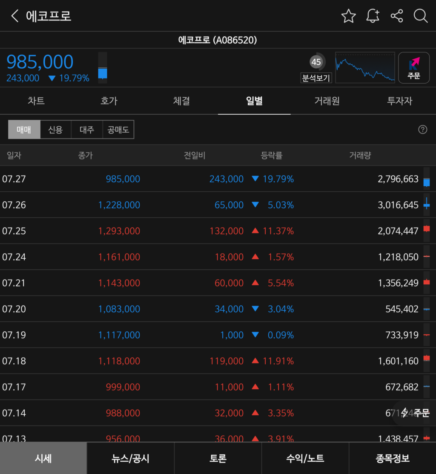Tap the help question mark icon

422,130
